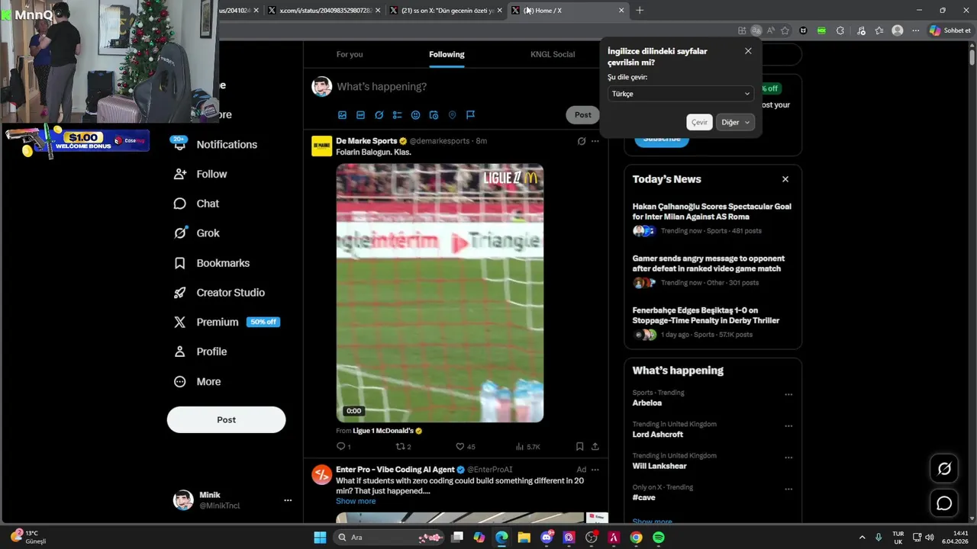Click the What's happening input field
The width and height of the screenshot is (977, 549).
coord(466,87)
